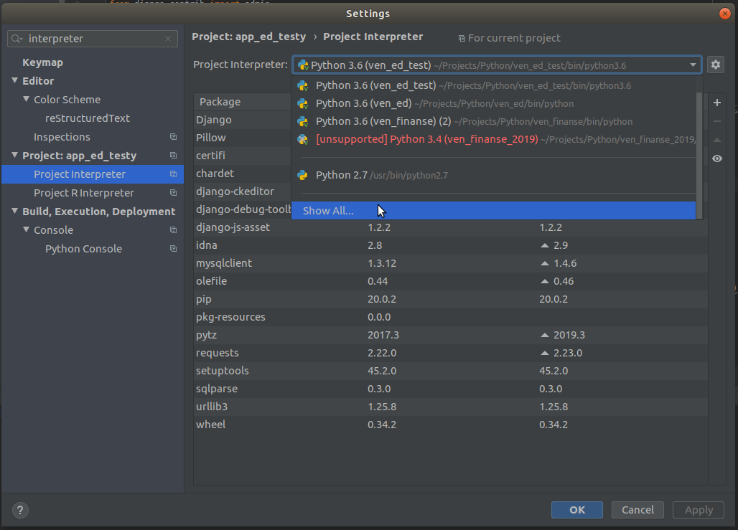Open the Project Interpreter combo box
The image size is (738, 530).
click(x=497, y=65)
